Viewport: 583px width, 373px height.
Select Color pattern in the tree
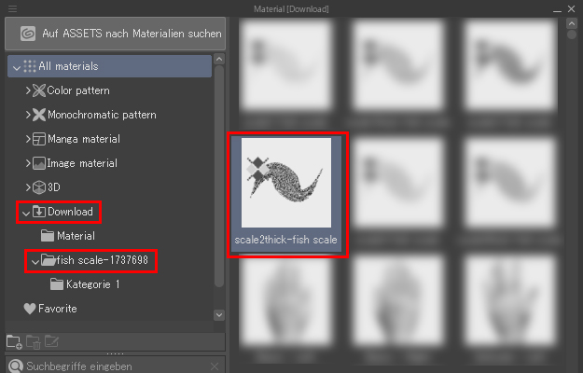click(78, 90)
